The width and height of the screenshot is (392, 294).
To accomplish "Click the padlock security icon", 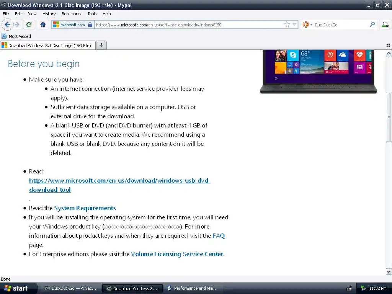I will (x=90, y=24).
